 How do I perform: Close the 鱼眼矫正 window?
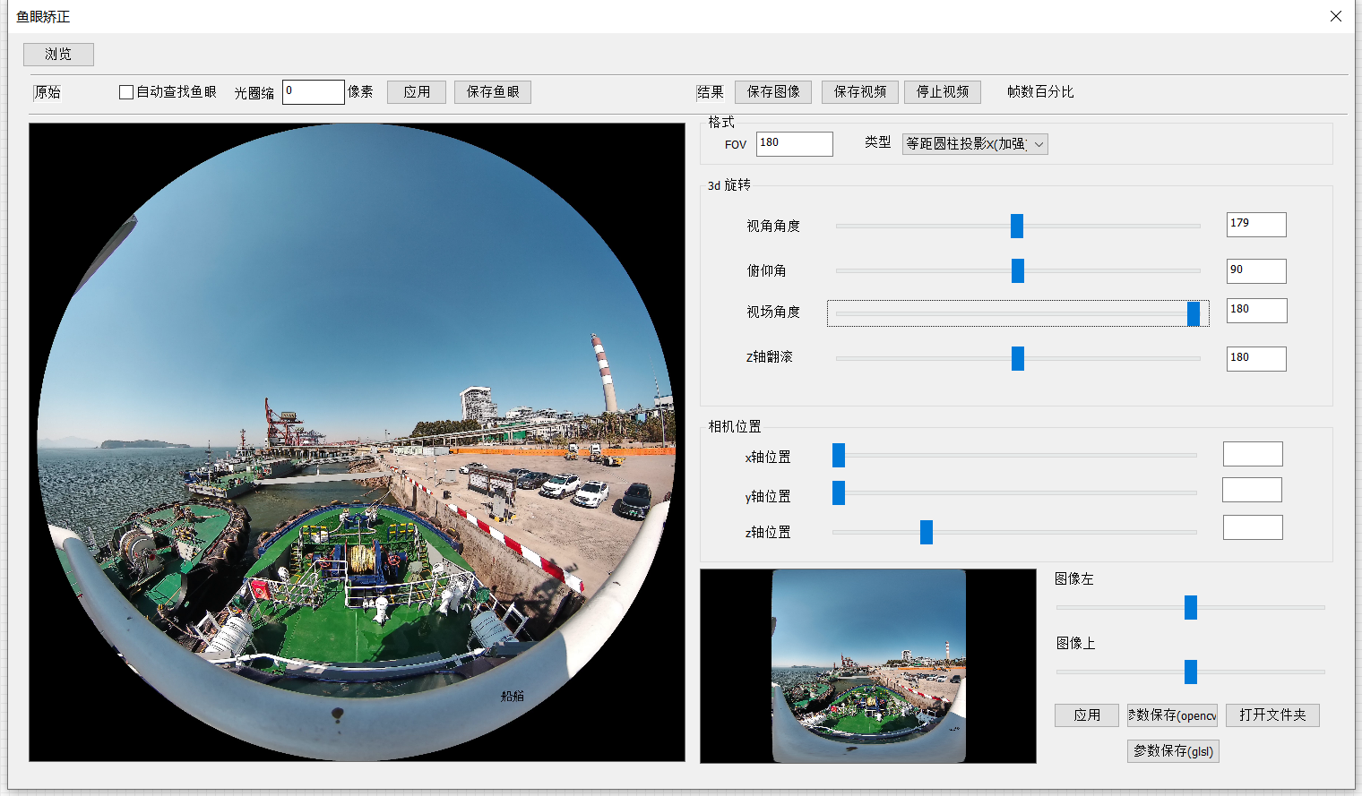click(1336, 16)
